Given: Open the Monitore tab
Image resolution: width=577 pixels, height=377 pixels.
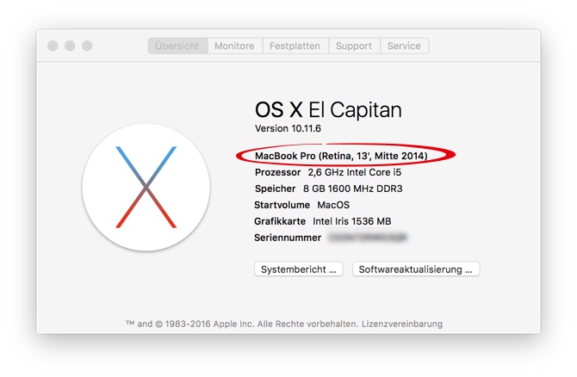Looking at the screenshot, I should [234, 46].
